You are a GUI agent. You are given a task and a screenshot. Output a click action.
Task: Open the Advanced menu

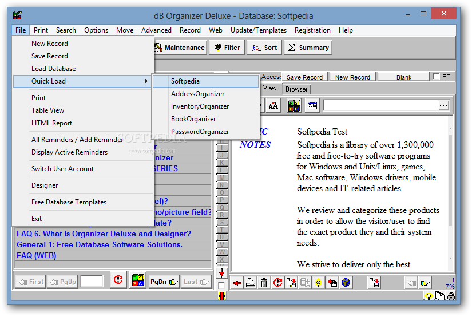(156, 30)
